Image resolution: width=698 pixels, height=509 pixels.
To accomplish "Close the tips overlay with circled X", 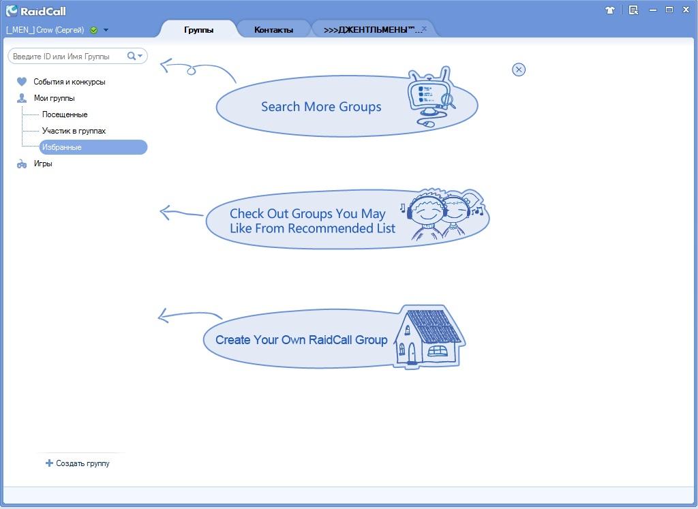I will point(519,70).
